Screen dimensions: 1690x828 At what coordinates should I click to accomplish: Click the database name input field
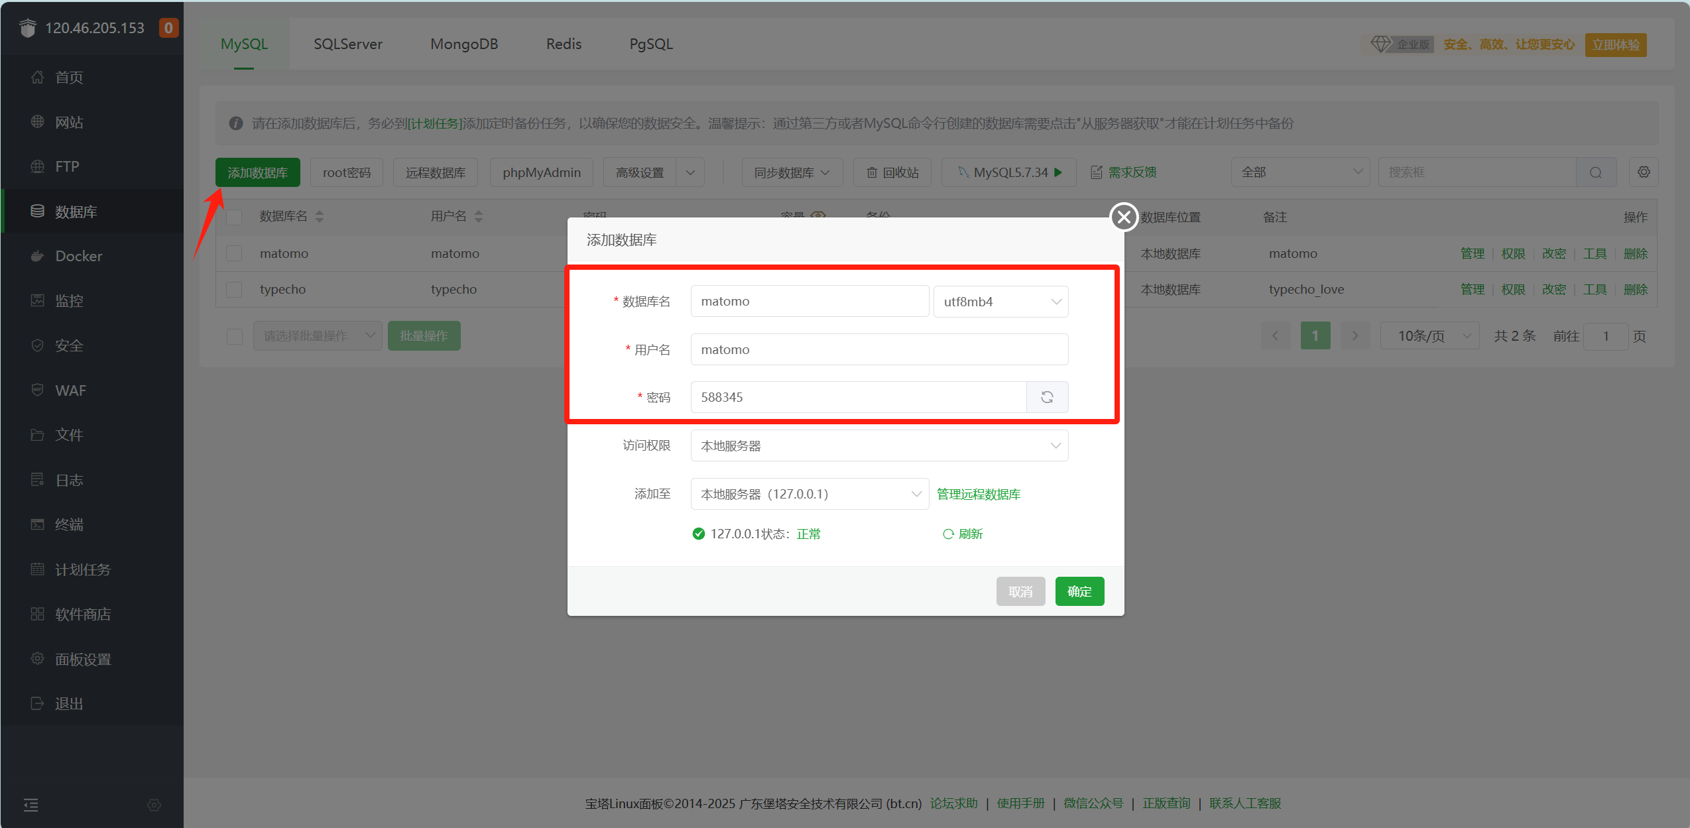pos(809,302)
